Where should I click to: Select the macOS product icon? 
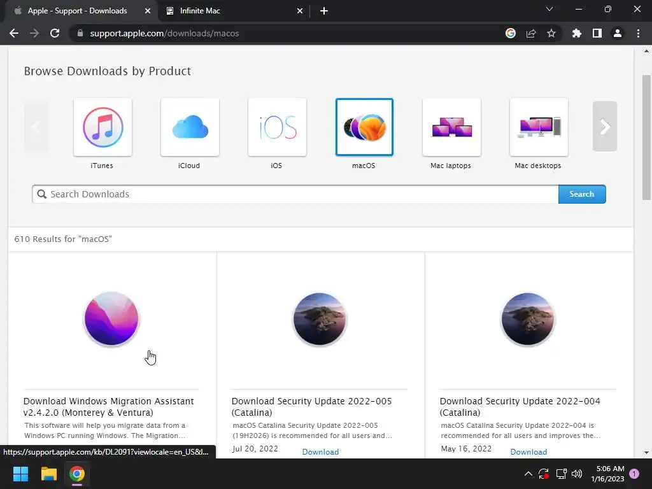click(364, 127)
